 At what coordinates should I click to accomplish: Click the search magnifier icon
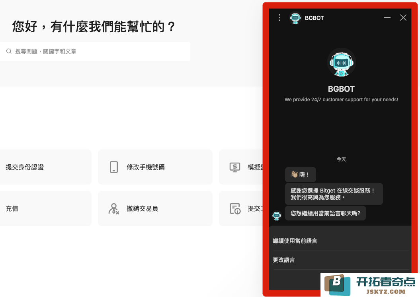pyautogui.click(x=9, y=51)
